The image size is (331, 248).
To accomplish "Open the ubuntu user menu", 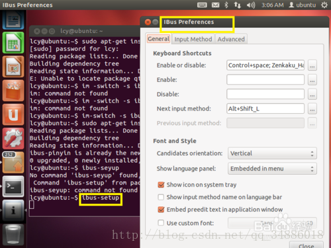I will 303,5.
